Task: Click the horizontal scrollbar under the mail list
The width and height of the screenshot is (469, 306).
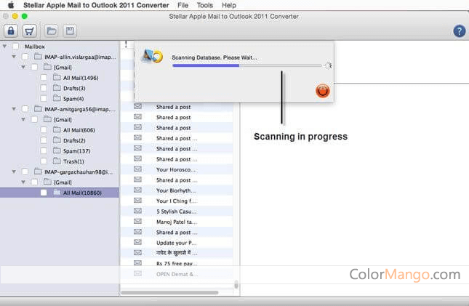Action: [178, 291]
